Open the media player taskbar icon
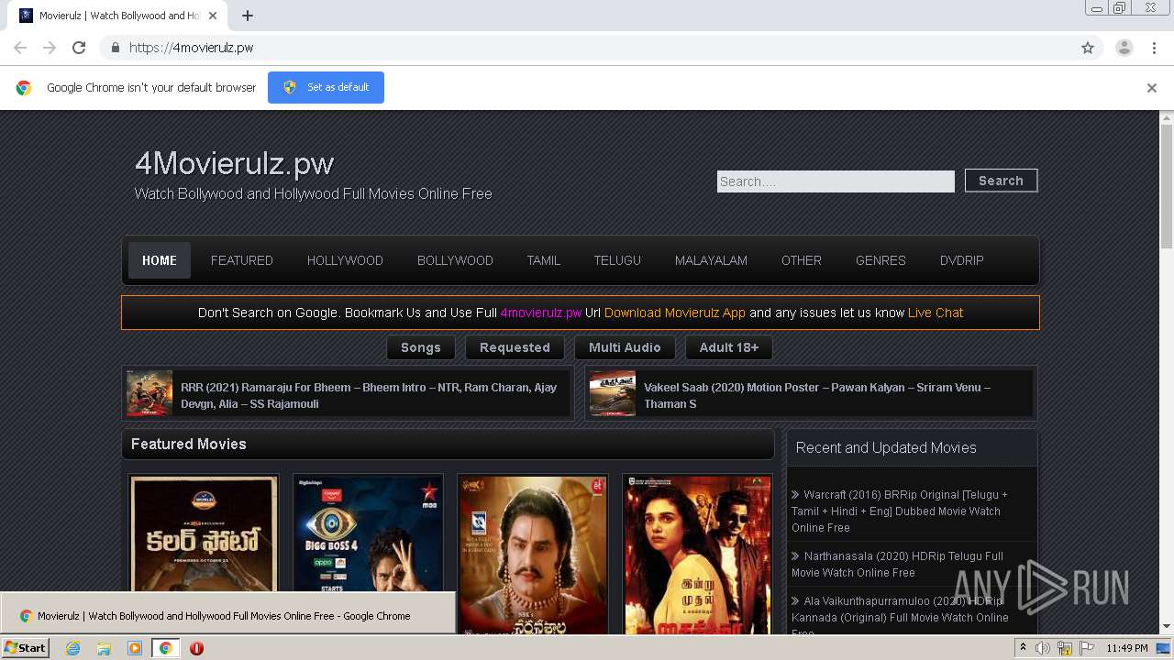The width and height of the screenshot is (1174, 660). (x=135, y=648)
